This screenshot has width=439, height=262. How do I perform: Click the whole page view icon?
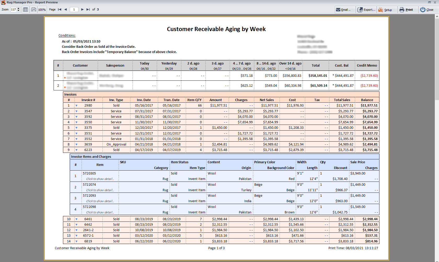click(x=26, y=10)
